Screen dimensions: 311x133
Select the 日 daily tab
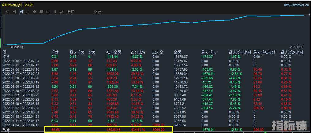pyautogui.click(x=14, y=12)
